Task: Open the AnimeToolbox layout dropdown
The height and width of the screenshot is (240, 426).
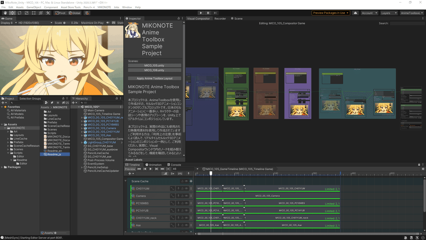Action: pos(412,13)
